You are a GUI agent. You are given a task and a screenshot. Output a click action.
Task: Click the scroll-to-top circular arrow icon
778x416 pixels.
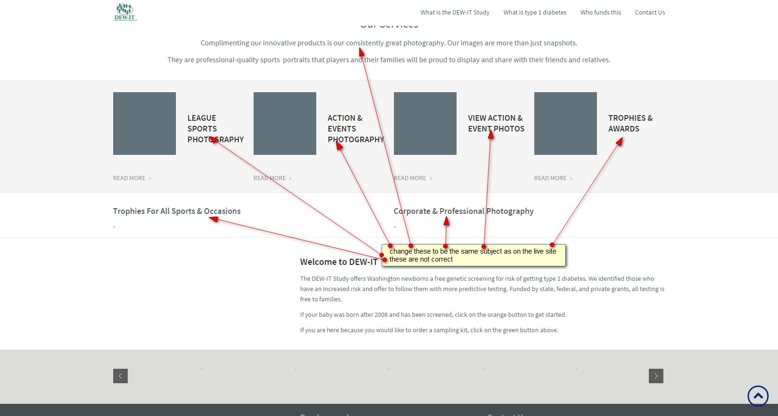[757, 396]
